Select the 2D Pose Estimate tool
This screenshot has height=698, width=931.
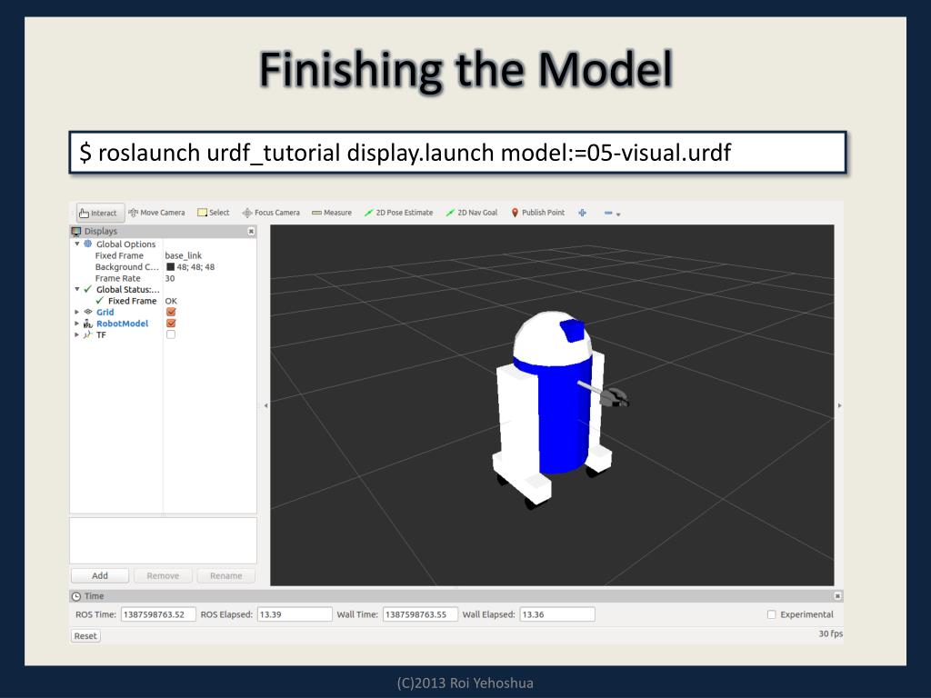(x=398, y=213)
